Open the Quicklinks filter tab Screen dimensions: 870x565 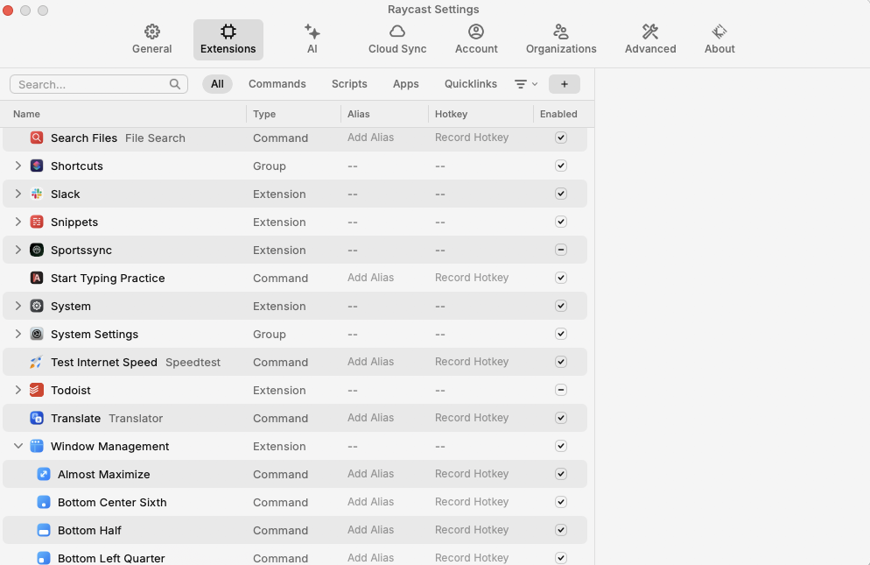click(470, 83)
